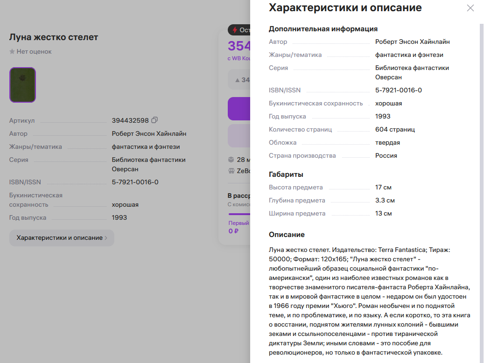Image resolution: width=484 pixels, height=363 pixels.
Task: Click the Нет оценок rating text
Action: 34,51
